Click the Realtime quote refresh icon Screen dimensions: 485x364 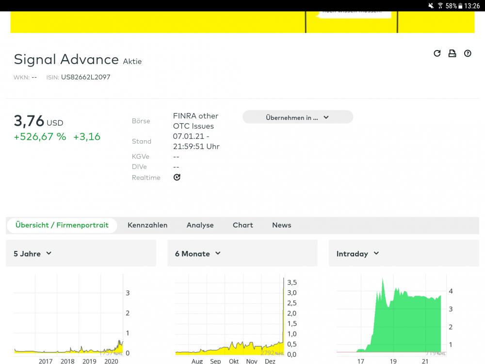pyautogui.click(x=177, y=177)
